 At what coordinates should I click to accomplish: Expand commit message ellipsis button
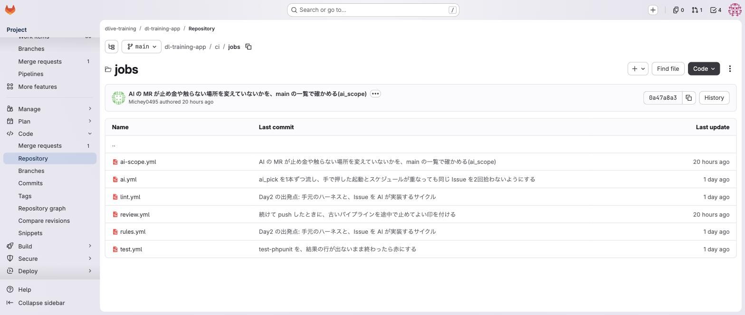(x=375, y=94)
